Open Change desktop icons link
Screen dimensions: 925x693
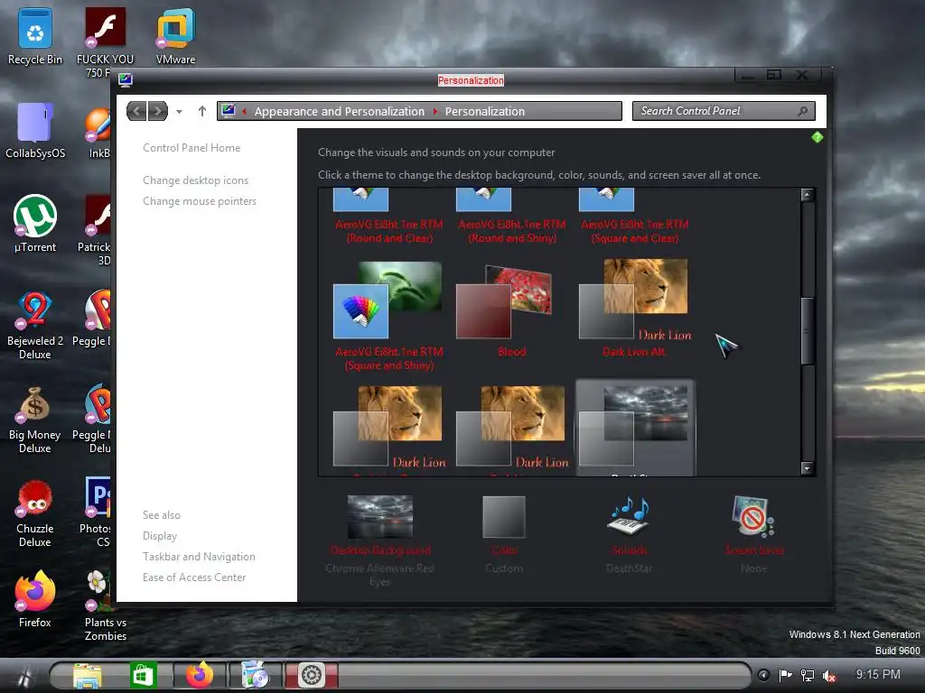[x=195, y=180]
